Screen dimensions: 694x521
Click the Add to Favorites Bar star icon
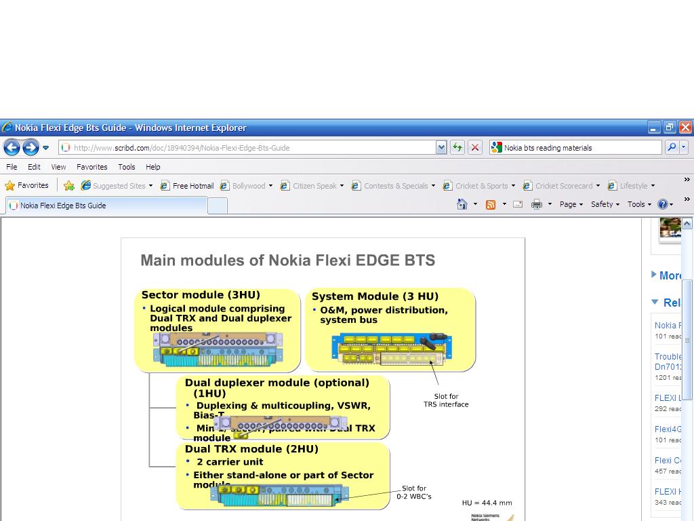click(69, 185)
